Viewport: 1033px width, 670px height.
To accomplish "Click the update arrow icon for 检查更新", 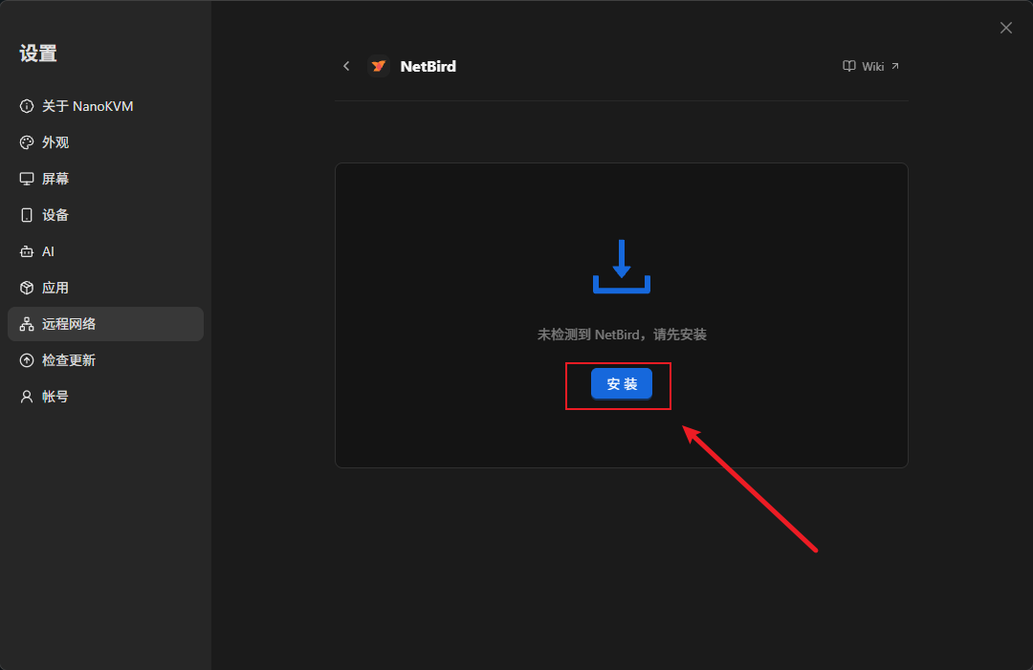I will tap(27, 360).
